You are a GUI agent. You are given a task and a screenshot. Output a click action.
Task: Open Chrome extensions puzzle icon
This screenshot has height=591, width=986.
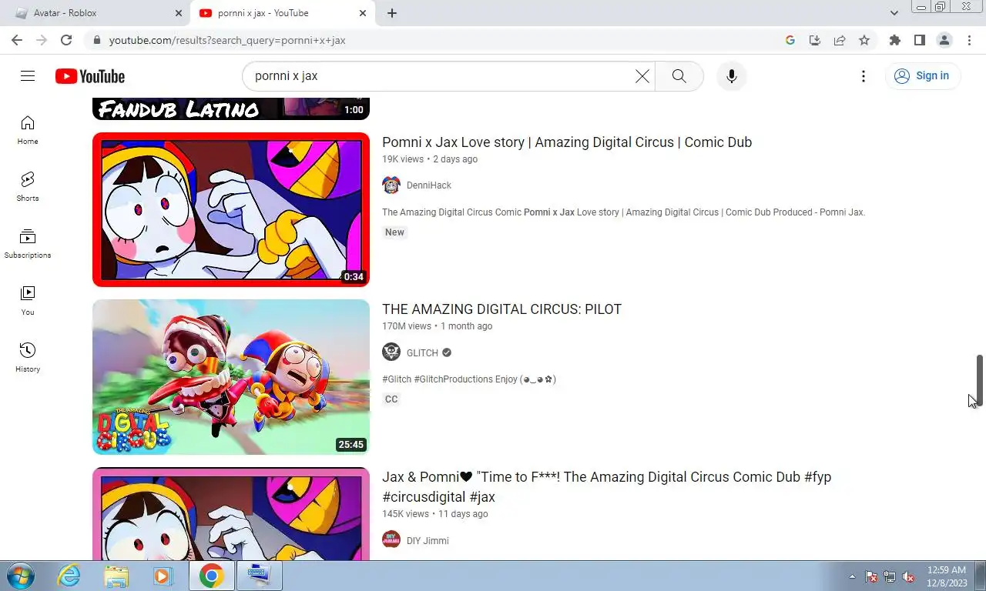tap(894, 40)
